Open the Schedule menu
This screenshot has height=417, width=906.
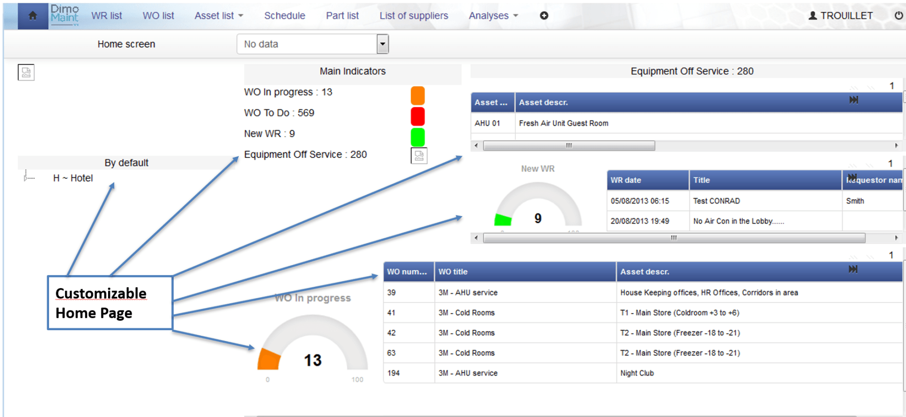coord(285,16)
